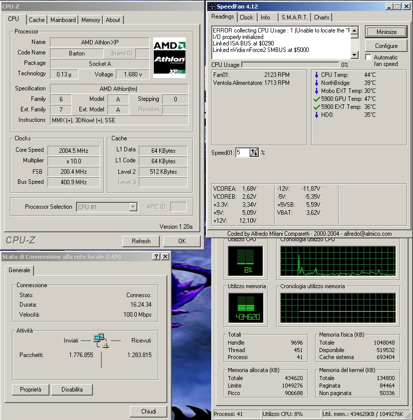413x420 pixels.
Task: Open SpeedFan Charts tab
Action: 322,17
